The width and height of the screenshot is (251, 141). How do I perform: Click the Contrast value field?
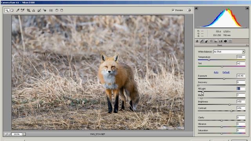tap(241, 108)
